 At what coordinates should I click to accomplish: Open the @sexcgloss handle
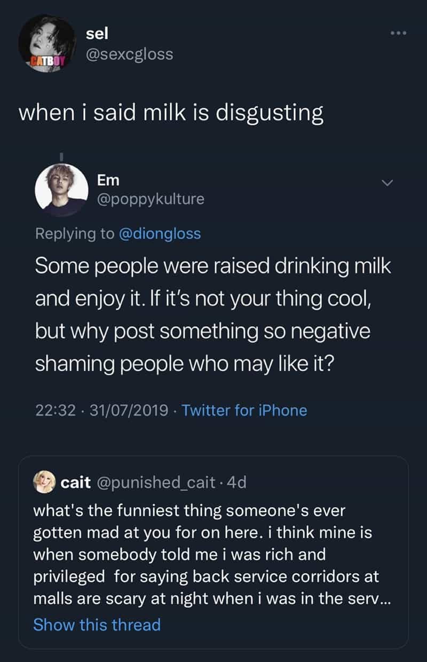[129, 54]
